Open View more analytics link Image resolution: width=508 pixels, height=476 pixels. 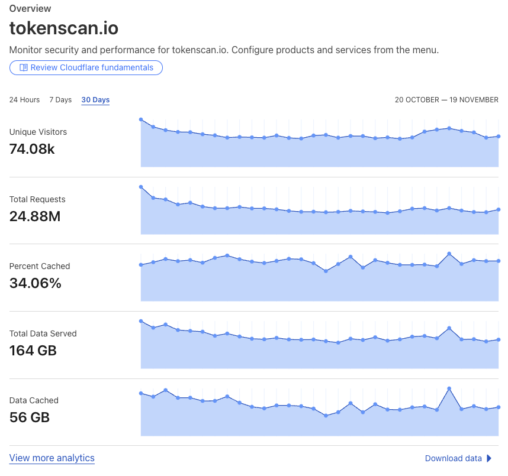click(52, 458)
